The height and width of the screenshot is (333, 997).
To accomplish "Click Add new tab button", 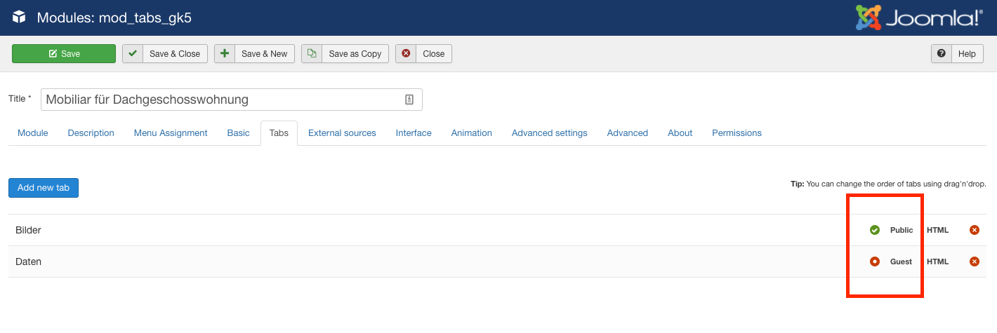I will [44, 188].
